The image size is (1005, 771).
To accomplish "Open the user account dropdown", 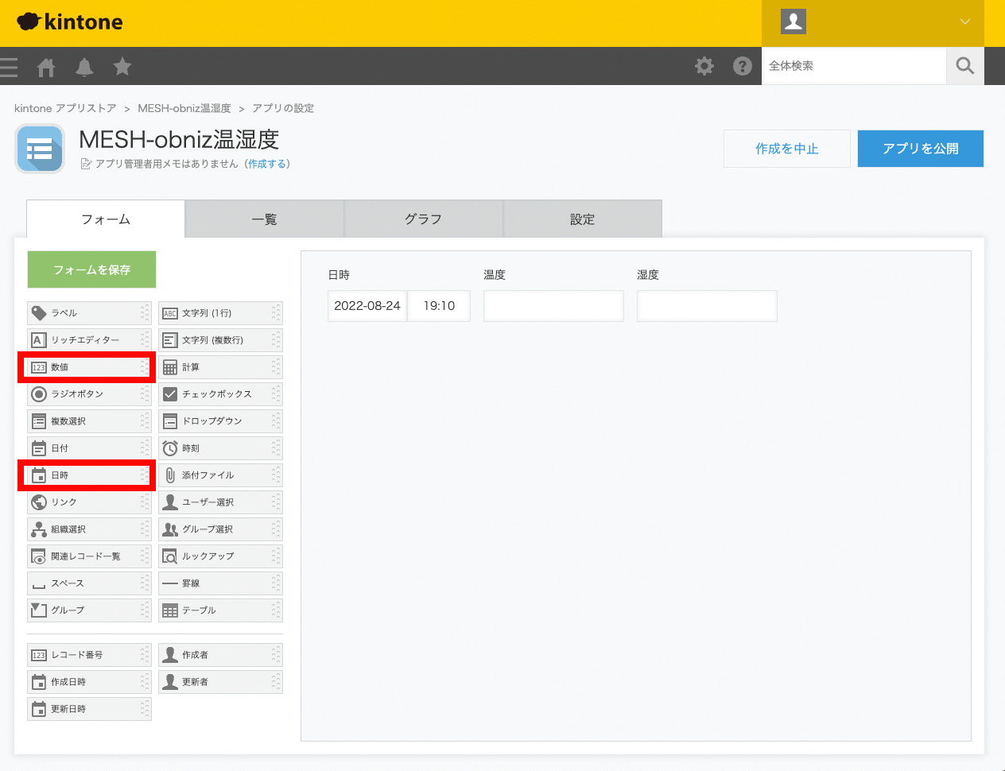I will 873,22.
